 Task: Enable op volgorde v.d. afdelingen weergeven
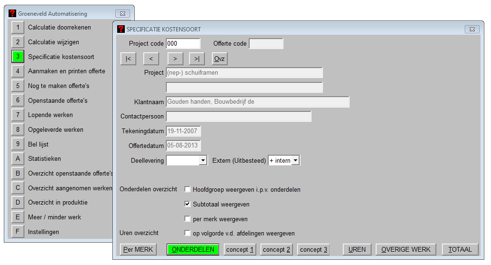188,233
